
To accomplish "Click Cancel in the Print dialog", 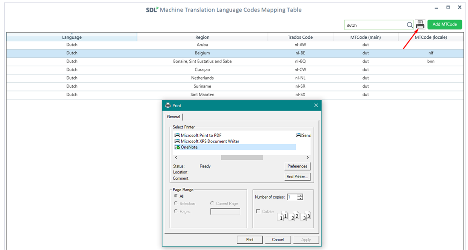I will (x=278, y=239).
